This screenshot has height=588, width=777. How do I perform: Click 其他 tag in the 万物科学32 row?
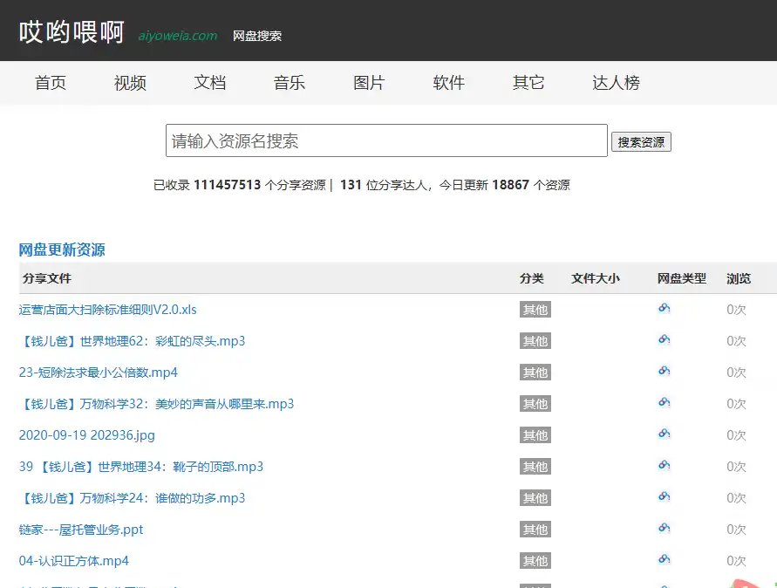(535, 404)
